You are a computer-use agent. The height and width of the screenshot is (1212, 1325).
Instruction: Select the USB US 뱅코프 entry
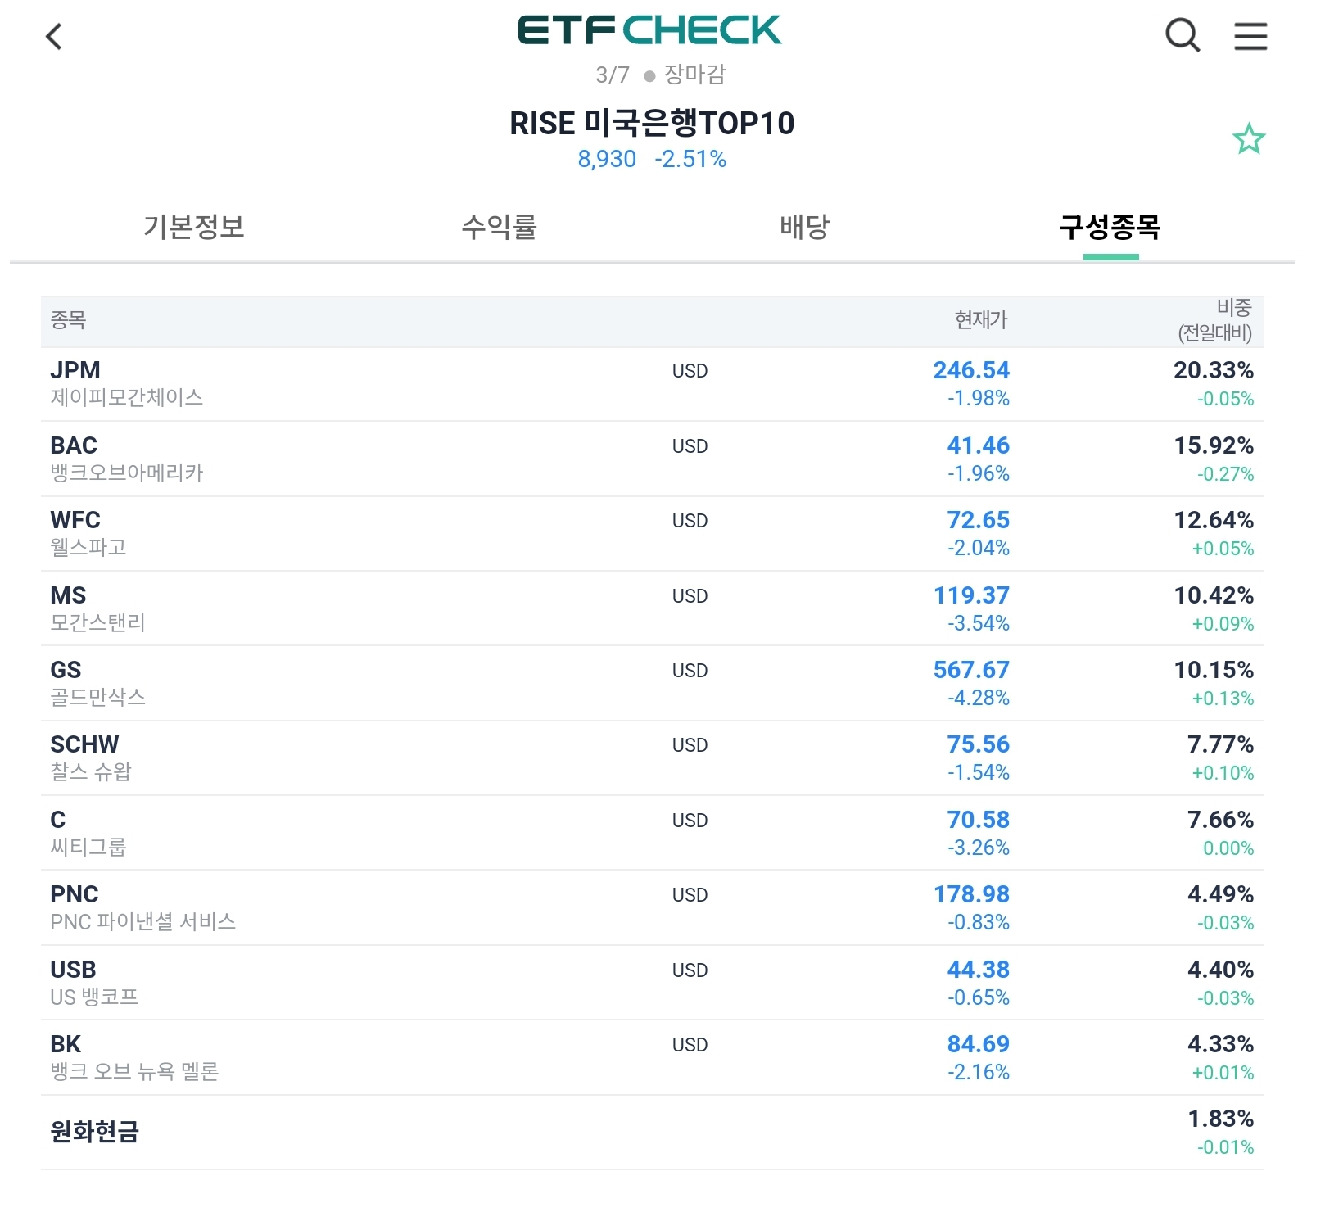652,984
